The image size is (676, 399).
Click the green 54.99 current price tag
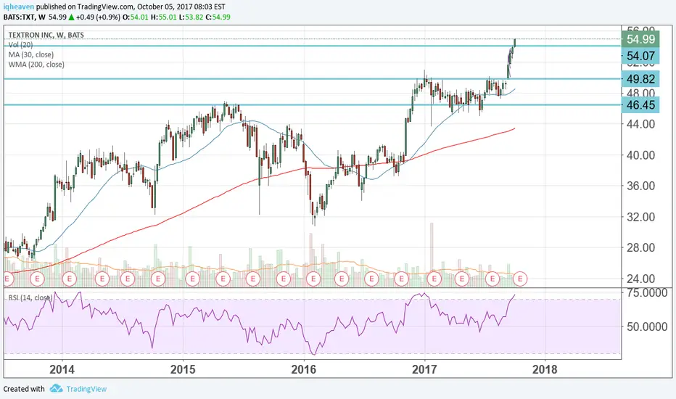pyautogui.click(x=640, y=39)
